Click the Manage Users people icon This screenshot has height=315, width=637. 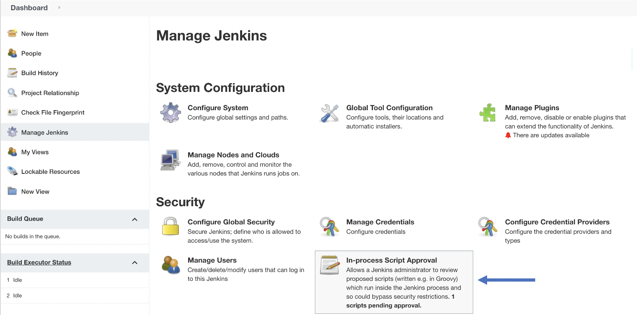coord(171,265)
